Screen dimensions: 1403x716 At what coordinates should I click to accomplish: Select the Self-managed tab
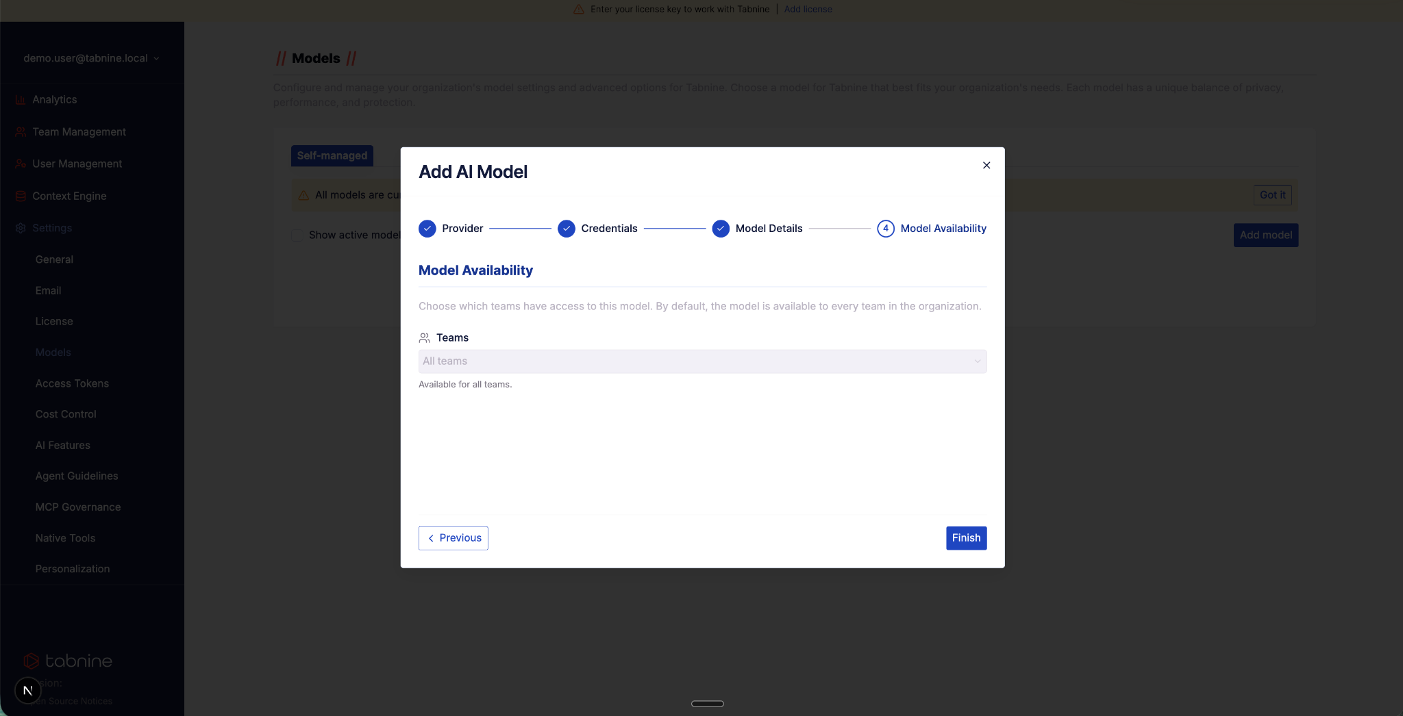[332, 156]
